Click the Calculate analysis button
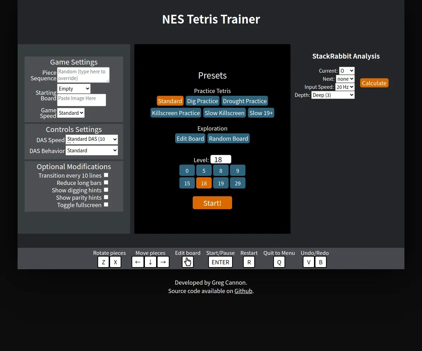This screenshot has width=422, height=351. (x=374, y=83)
